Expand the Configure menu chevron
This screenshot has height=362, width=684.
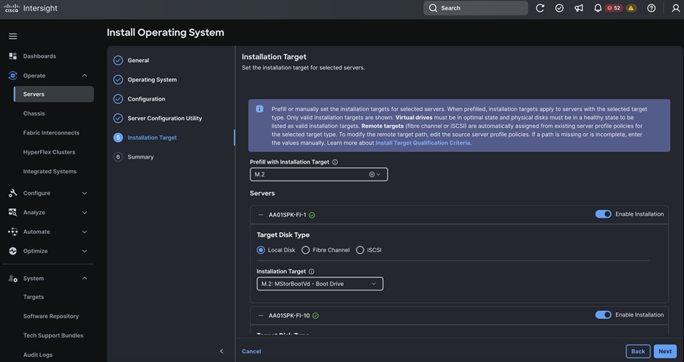point(85,193)
